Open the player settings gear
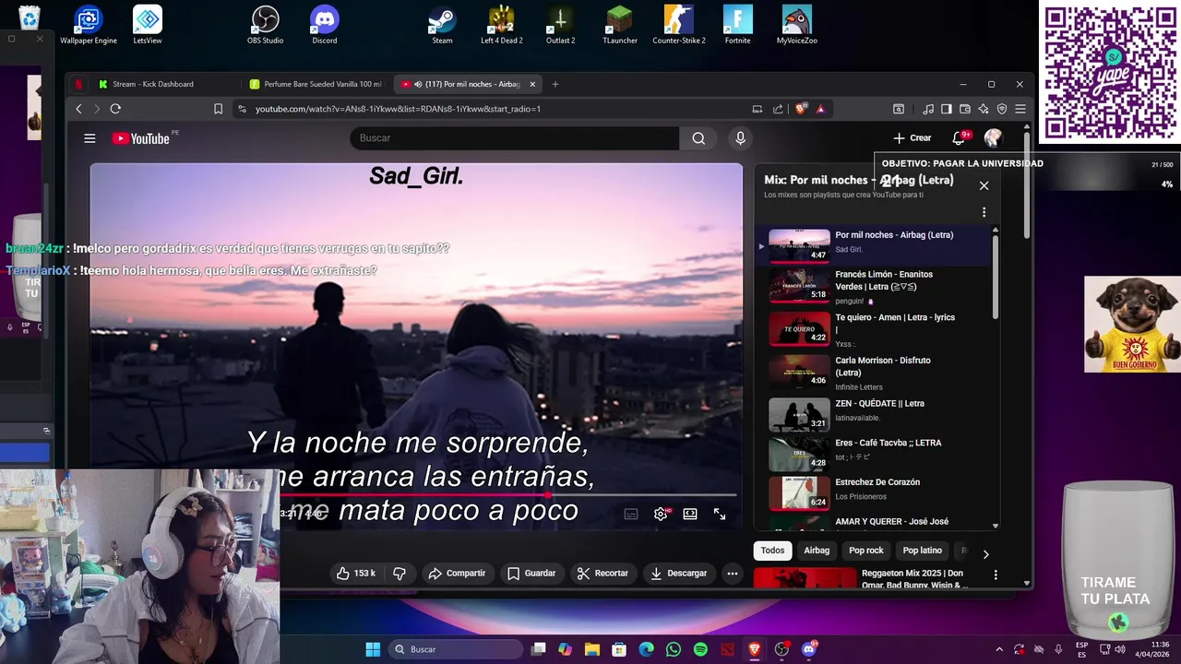 tap(661, 515)
